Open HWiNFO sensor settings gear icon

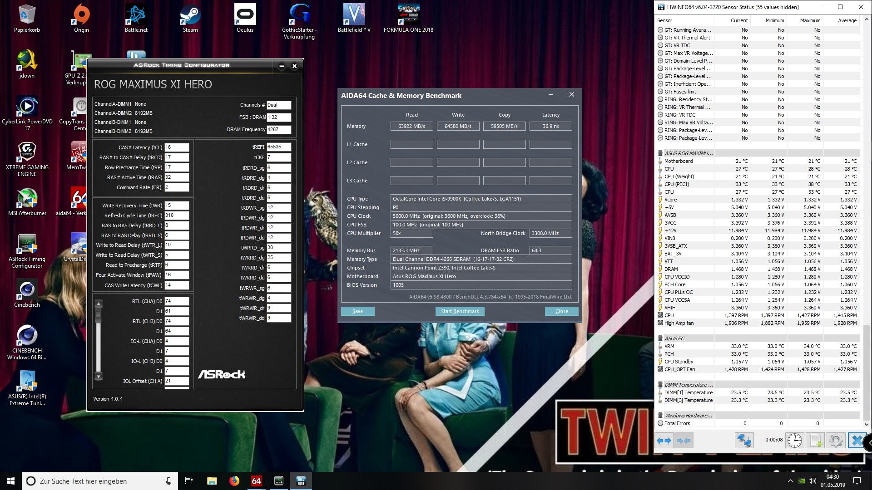pos(836,441)
